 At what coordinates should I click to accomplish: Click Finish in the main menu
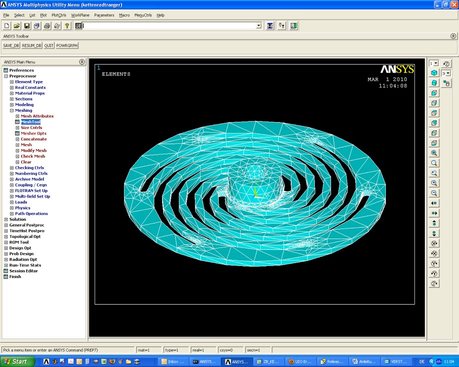[15, 276]
